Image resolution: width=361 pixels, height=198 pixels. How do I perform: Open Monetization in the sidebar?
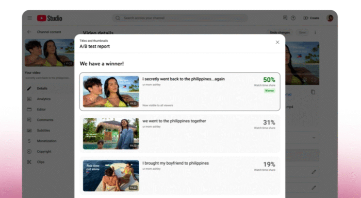coord(47,141)
